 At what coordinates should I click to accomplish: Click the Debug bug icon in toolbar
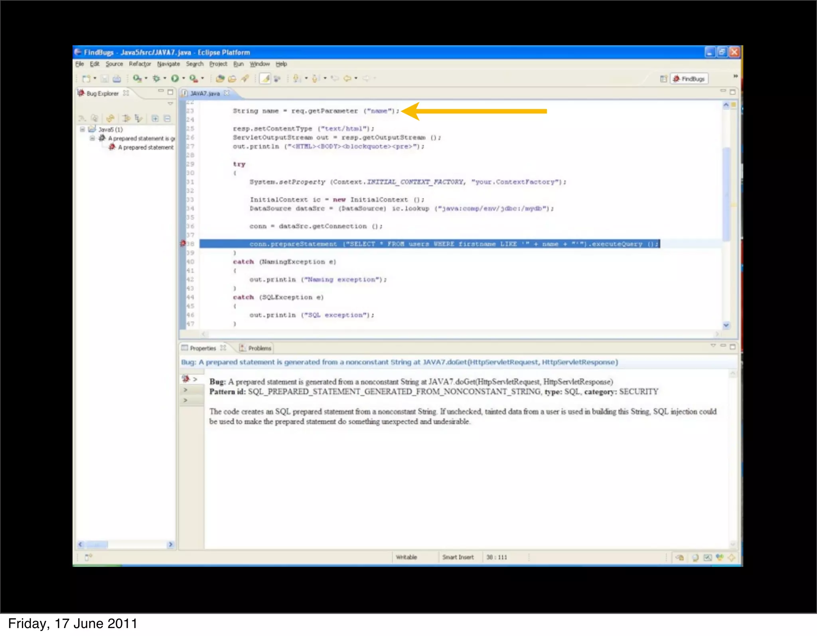(156, 79)
